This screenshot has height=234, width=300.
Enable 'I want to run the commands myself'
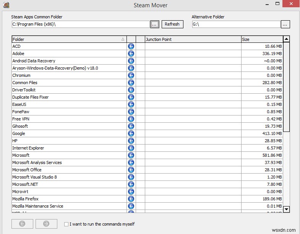(x=66, y=224)
